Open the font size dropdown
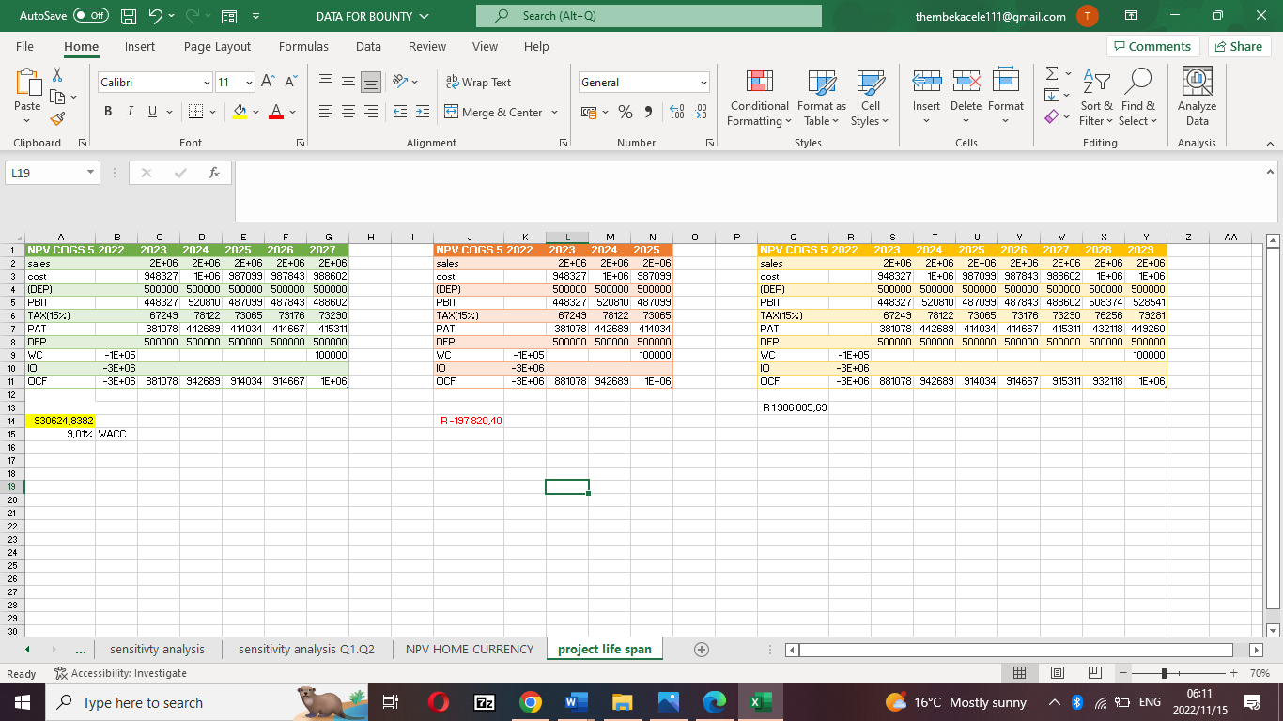 [x=248, y=83]
